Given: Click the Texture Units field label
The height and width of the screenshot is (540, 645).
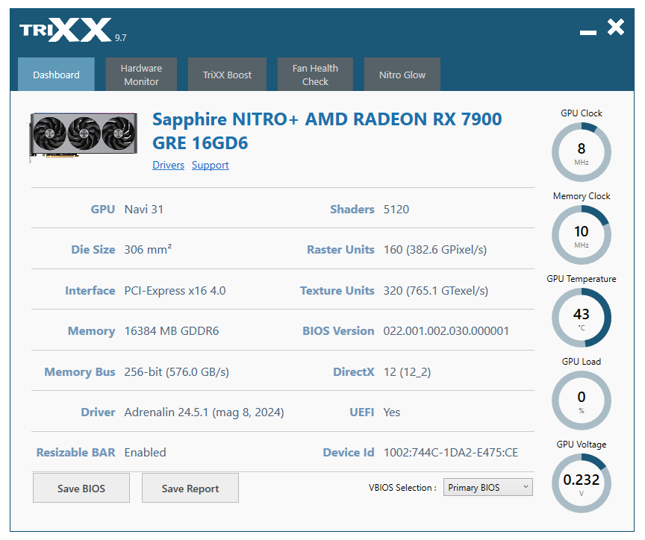Looking at the screenshot, I should pos(337,291).
